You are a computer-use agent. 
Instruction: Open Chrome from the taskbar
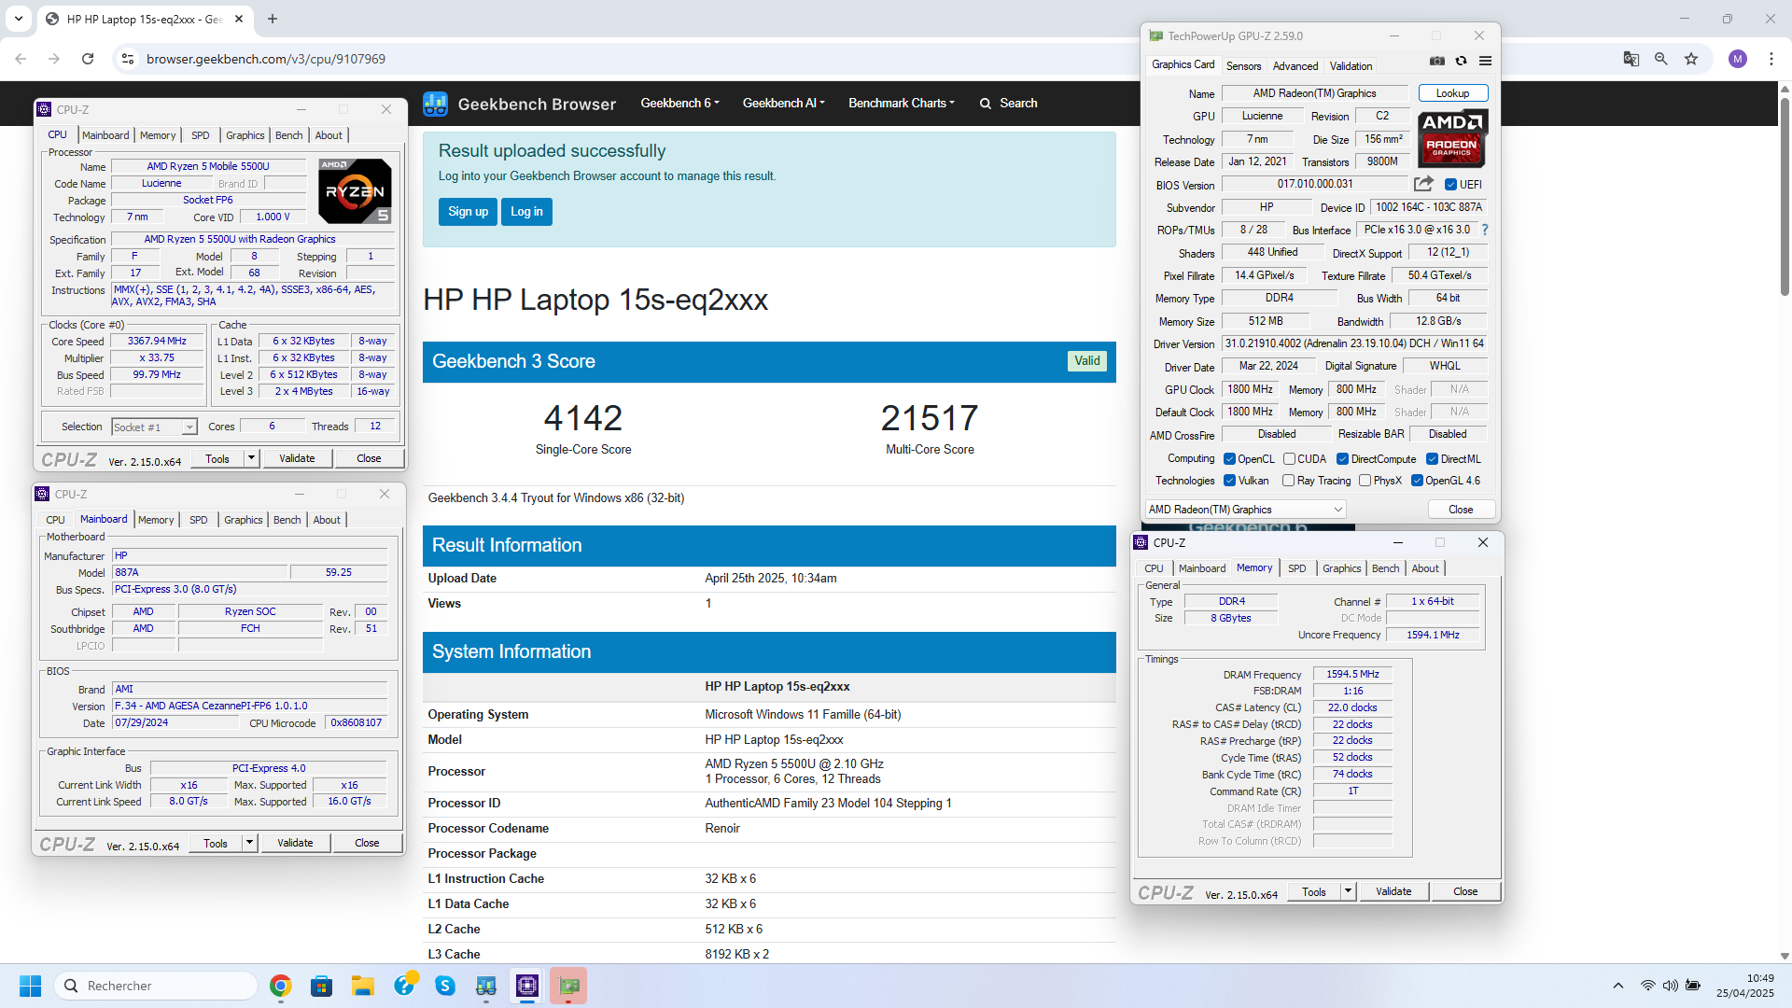280,986
